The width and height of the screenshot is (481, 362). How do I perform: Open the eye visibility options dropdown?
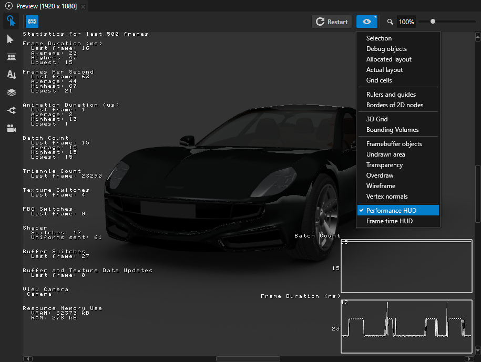[366, 22]
